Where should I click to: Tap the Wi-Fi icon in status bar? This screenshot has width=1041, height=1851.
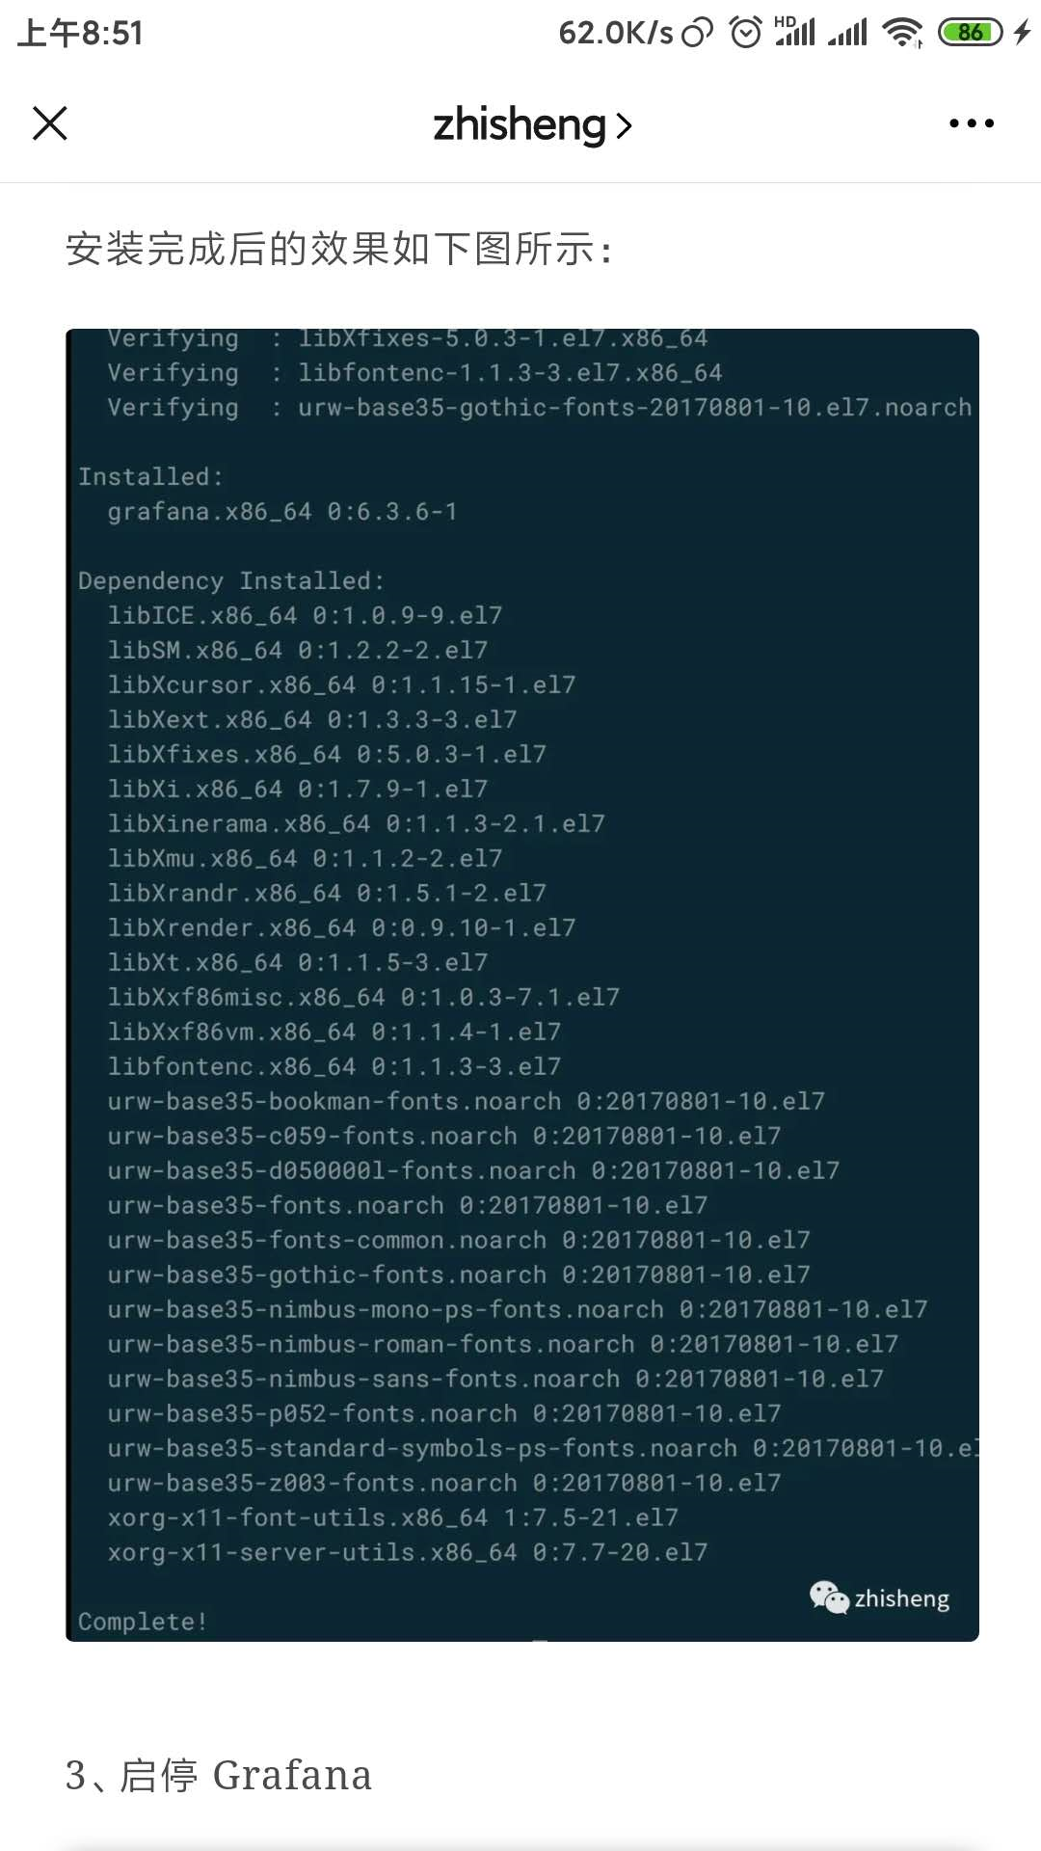pos(903,33)
